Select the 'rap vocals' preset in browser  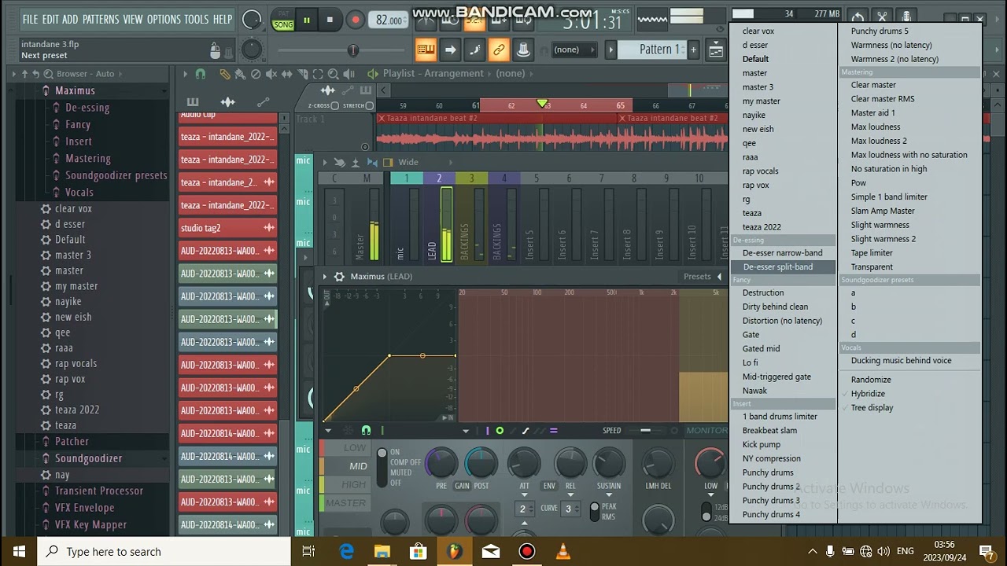point(76,363)
